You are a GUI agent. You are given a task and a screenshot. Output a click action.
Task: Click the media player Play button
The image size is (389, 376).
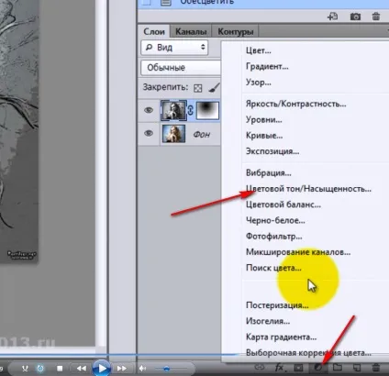101,368
